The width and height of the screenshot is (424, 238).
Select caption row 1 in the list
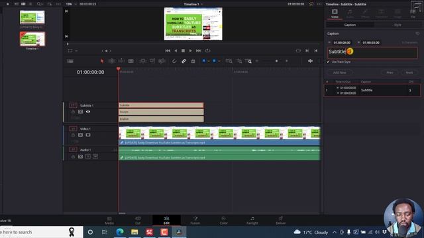pos(372,91)
